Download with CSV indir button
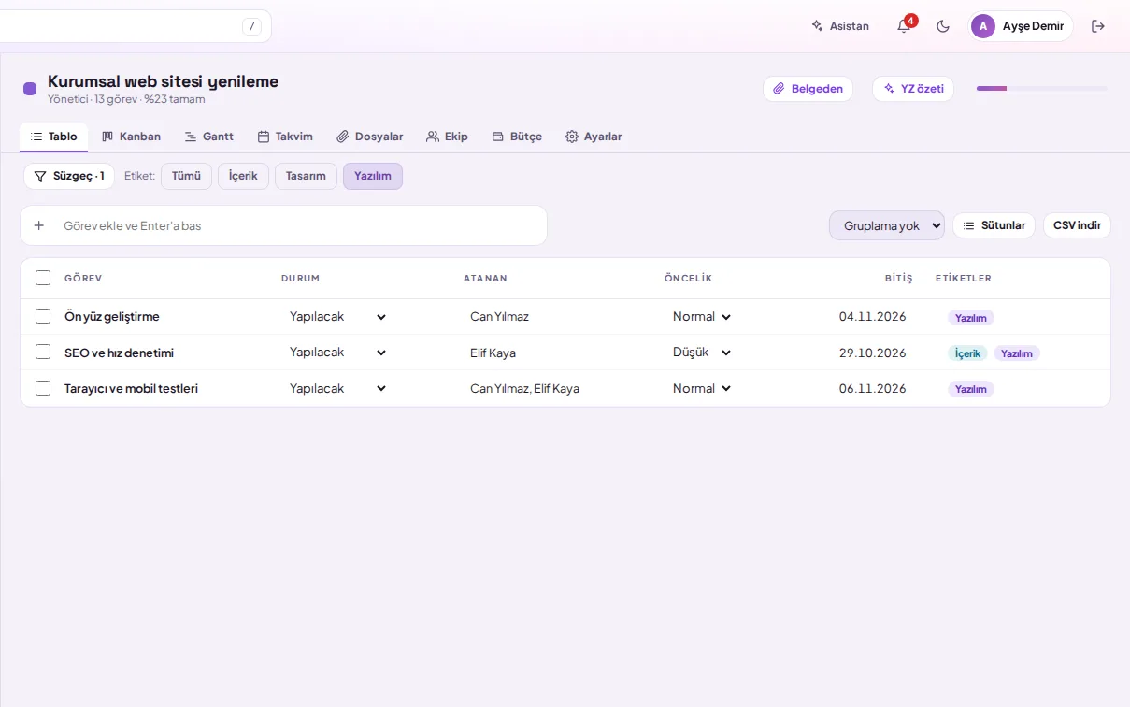The image size is (1130, 707). point(1077,225)
